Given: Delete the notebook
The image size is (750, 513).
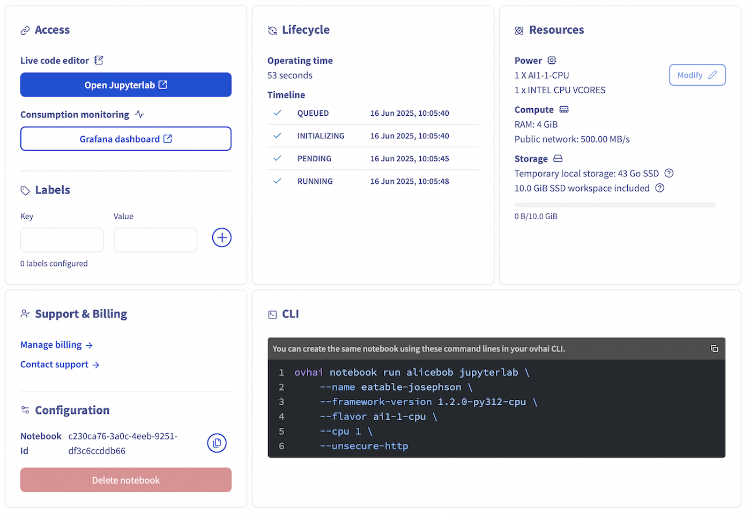Looking at the screenshot, I should [x=125, y=480].
